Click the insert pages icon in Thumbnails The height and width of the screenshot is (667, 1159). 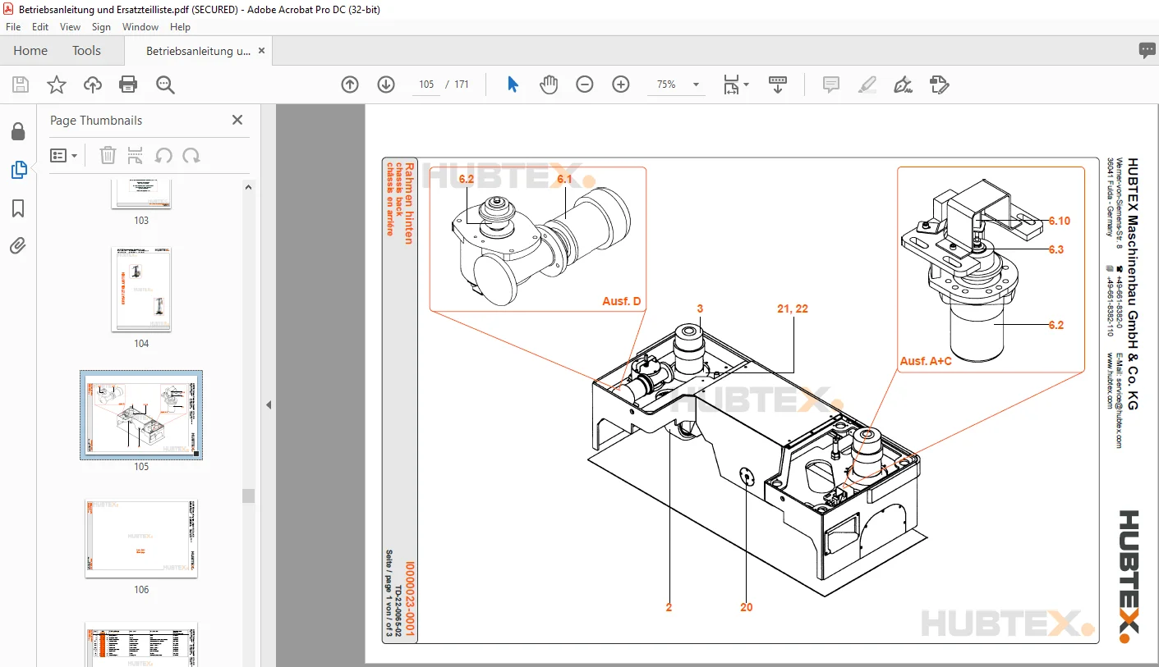(136, 155)
